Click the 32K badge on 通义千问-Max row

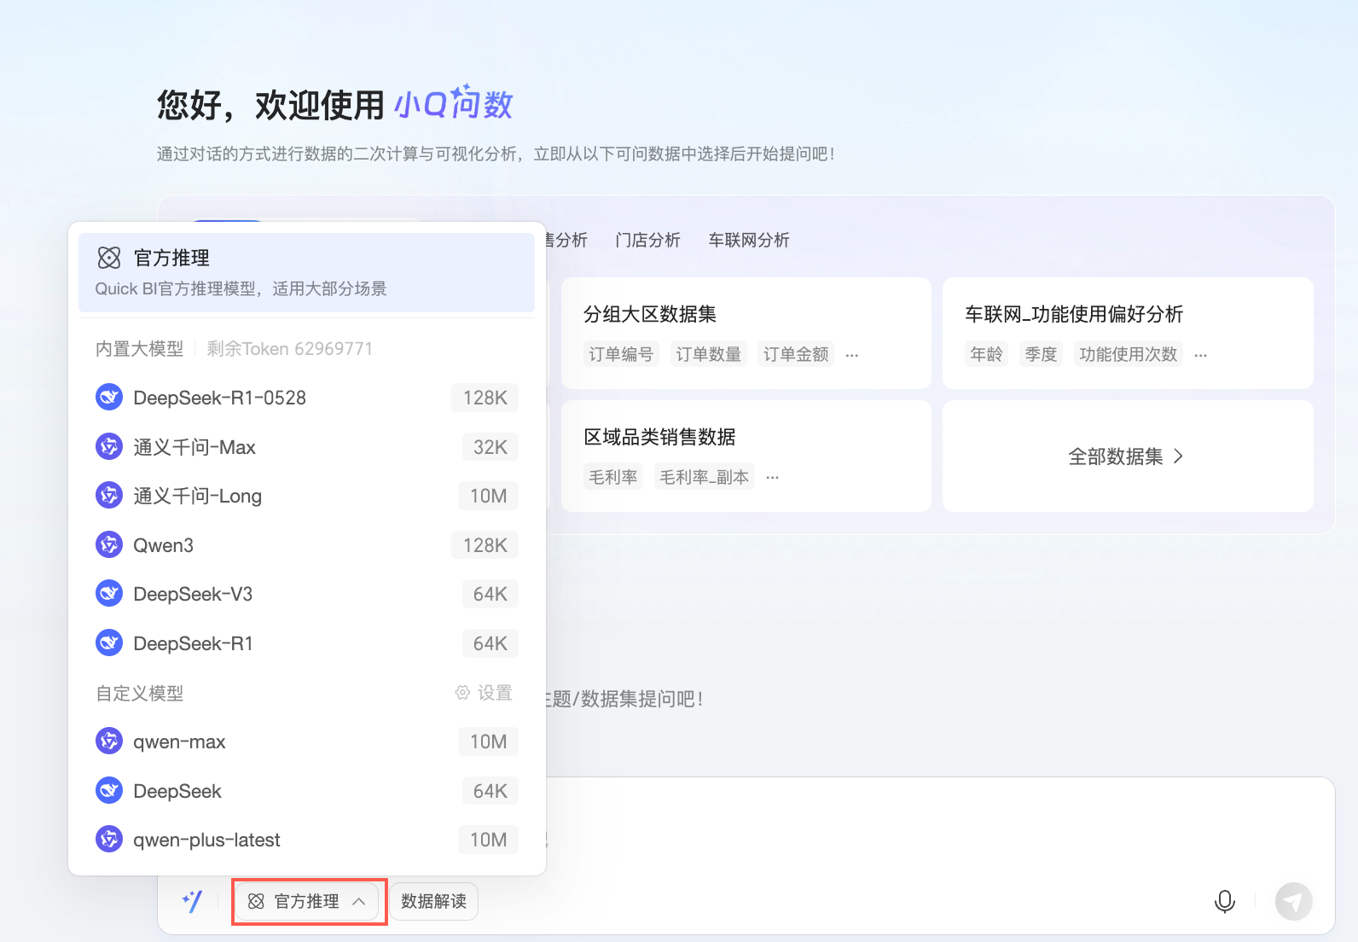pos(490,447)
